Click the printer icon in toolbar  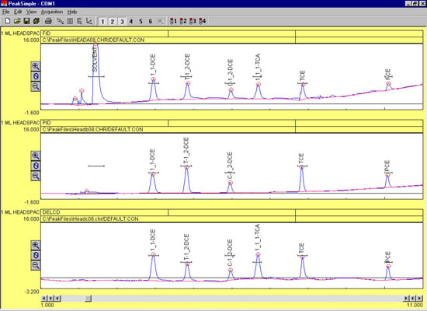coord(48,21)
